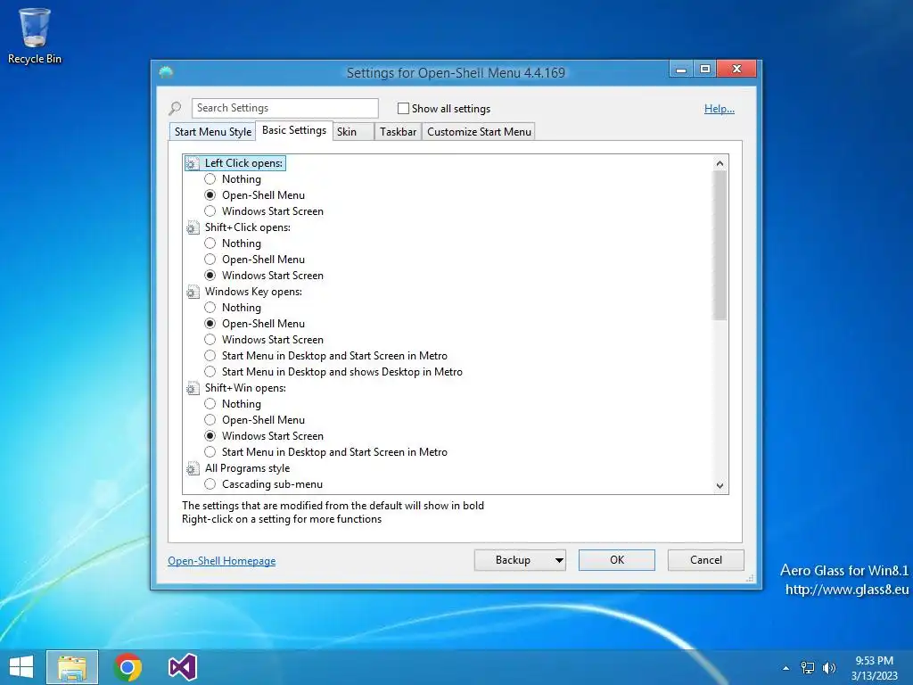
Task: Select Nothing under Windows Key opens
Action: tap(210, 308)
